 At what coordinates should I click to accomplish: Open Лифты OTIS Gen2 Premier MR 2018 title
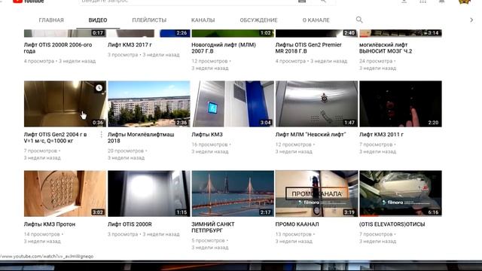tap(308, 48)
